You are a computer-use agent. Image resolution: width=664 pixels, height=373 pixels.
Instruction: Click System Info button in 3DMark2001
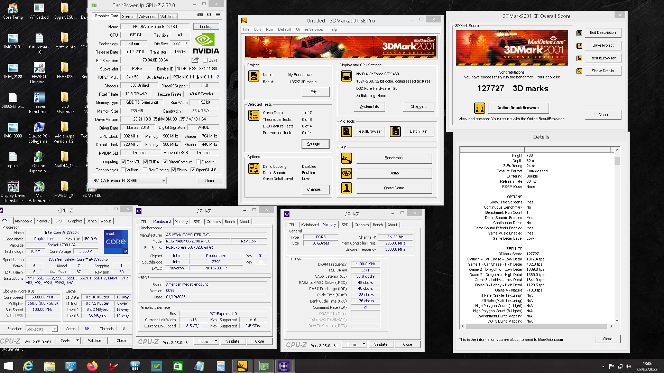(369, 107)
